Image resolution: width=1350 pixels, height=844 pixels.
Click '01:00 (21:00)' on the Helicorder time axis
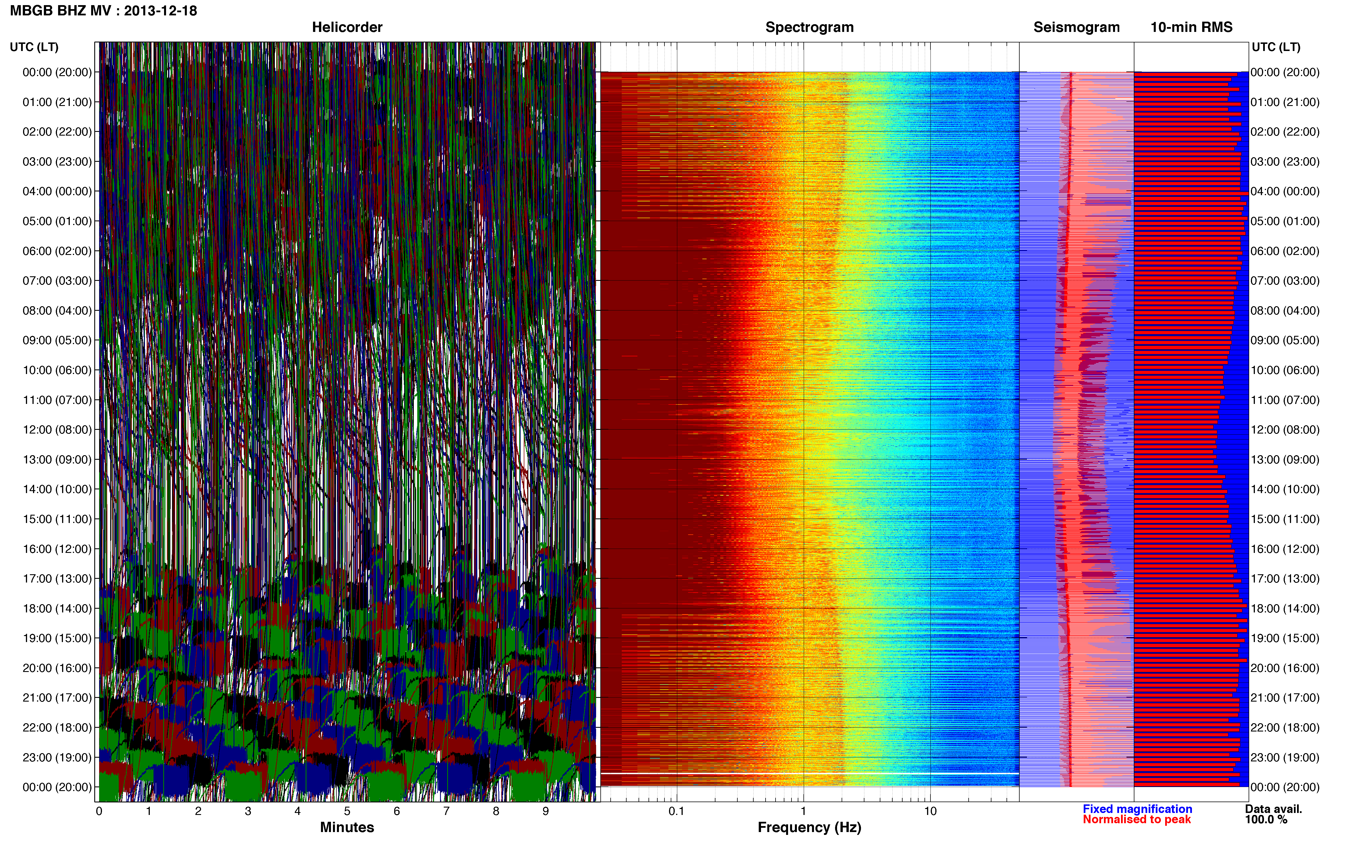pos(57,102)
